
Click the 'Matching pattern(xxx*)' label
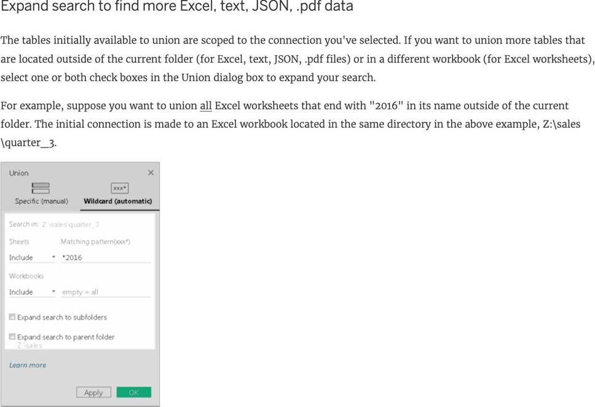tap(95, 242)
